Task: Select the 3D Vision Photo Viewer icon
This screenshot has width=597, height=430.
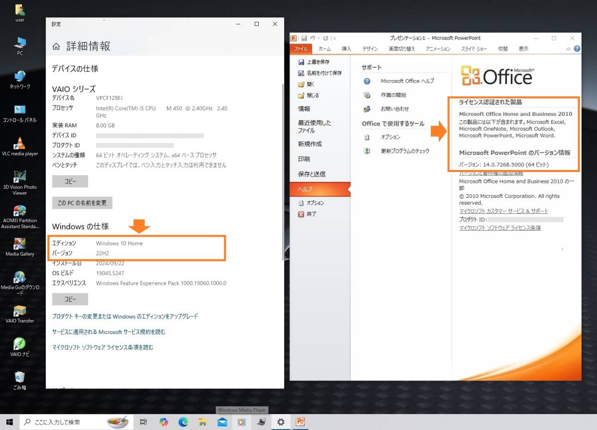Action: pyautogui.click(x=20, y=182)
